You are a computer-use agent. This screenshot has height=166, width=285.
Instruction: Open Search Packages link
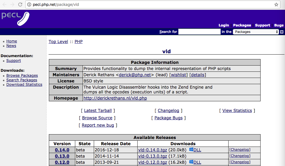[22, 80]
